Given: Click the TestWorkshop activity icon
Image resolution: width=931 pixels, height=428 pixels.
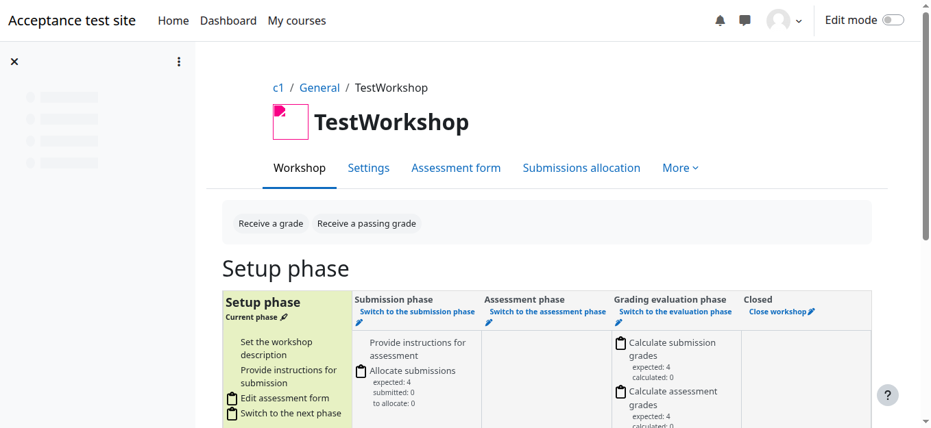Looking at the screenshot, I should click(x=291, y=122).
